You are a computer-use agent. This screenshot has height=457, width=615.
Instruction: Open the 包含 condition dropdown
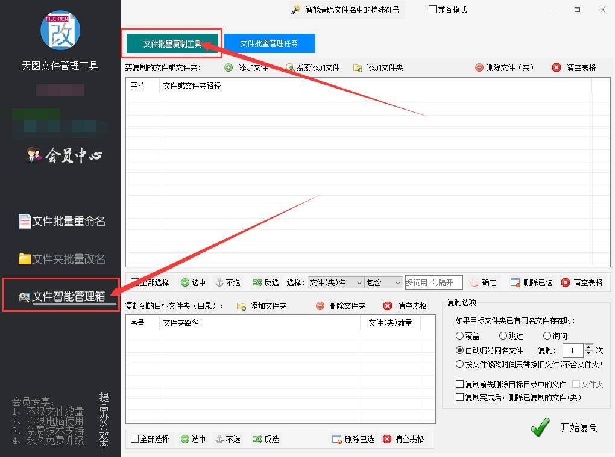coord(383,282)
